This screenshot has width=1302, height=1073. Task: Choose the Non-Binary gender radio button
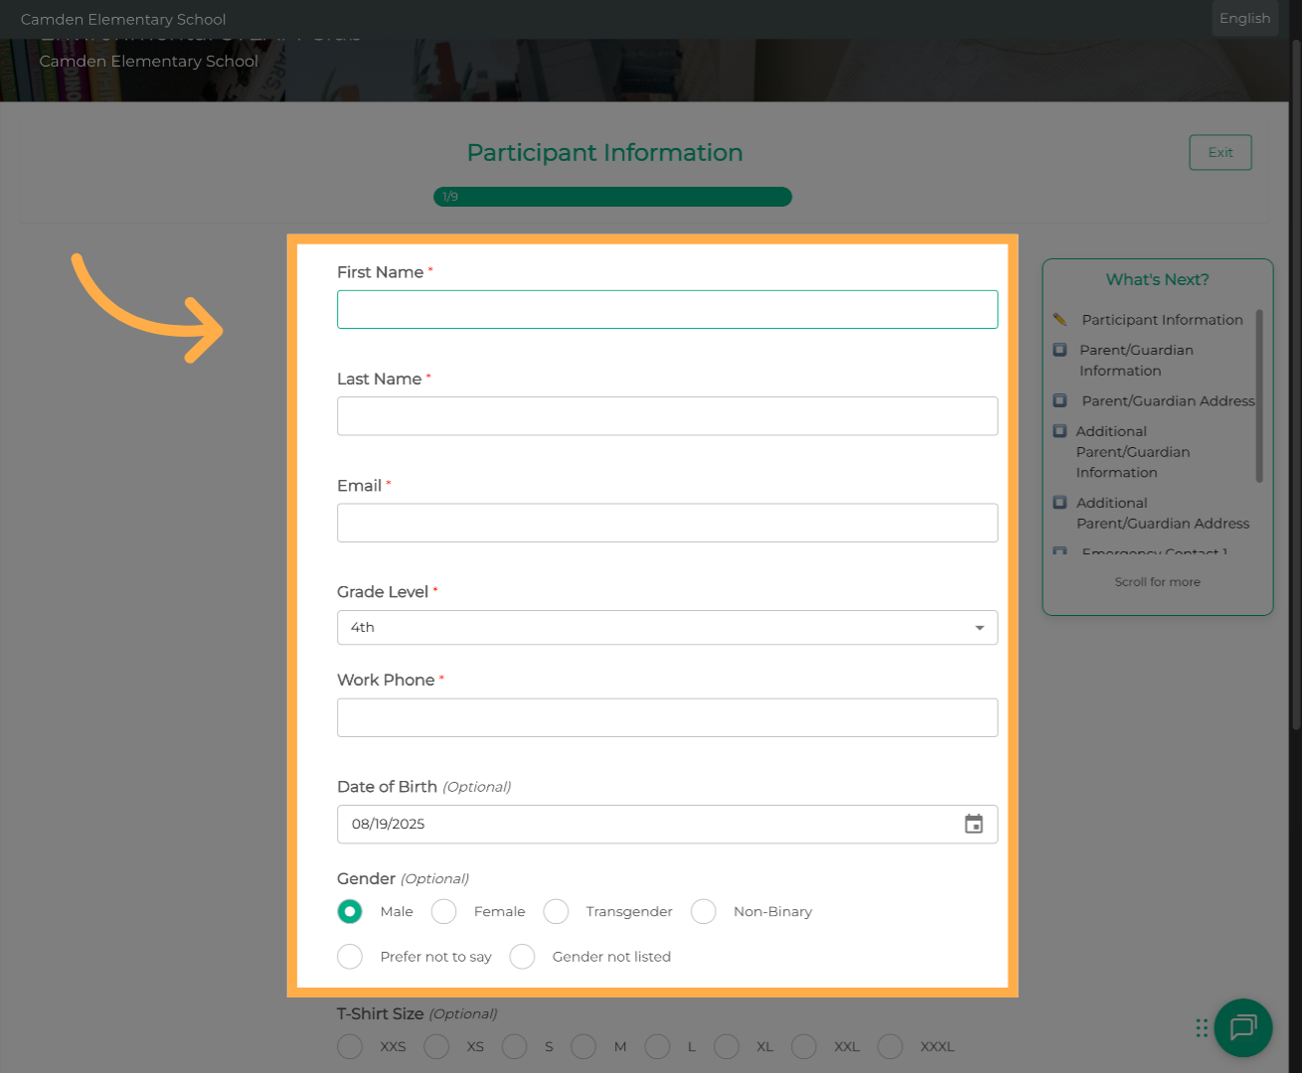[704, 911]
